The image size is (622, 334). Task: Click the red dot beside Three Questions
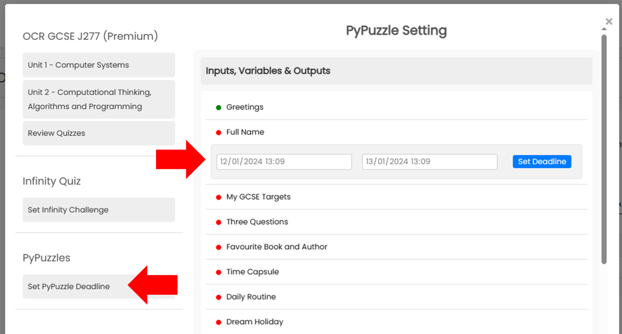[219, 222]
